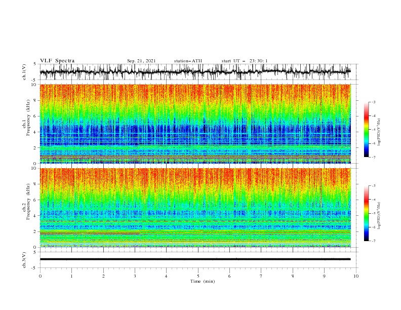
Task: Click the "8" minute tick on the time axis
Action: (x=293, y=276)
